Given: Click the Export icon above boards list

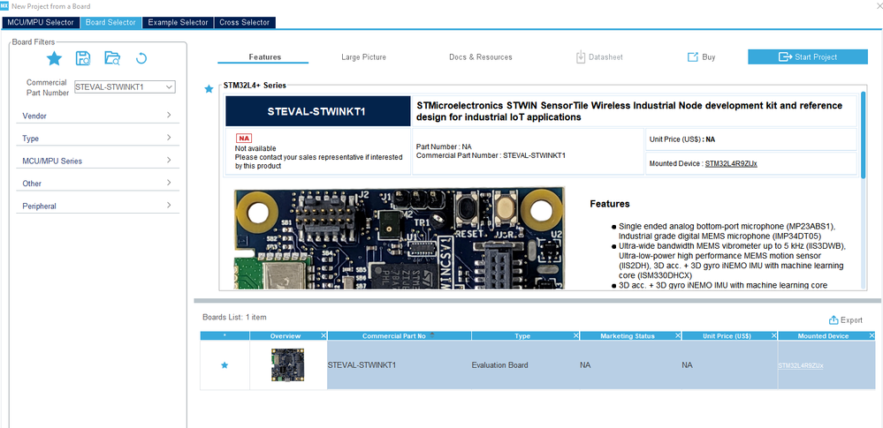Looking at the screenshot, I should (834, 320).
